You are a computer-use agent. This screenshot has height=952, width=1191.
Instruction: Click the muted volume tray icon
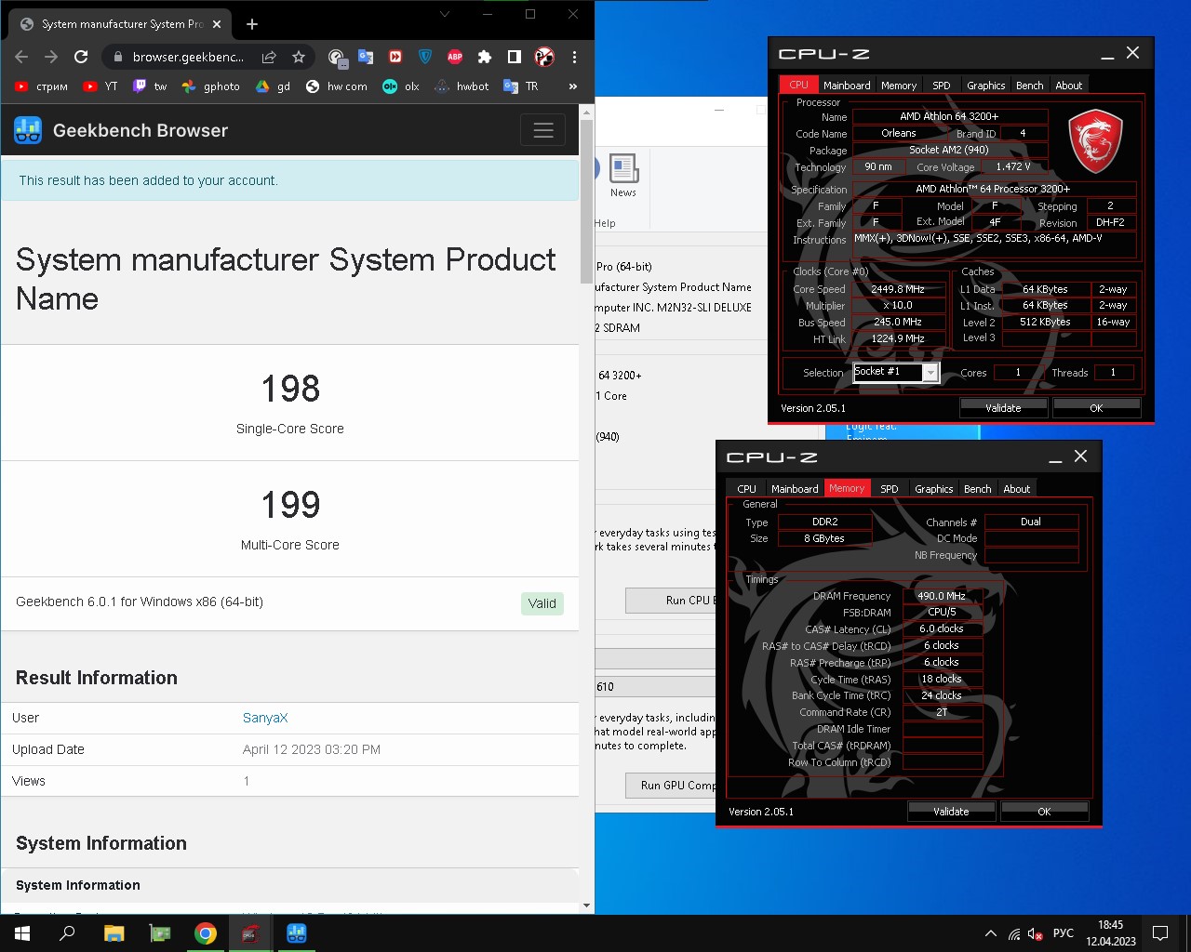tap(1035, 933)
